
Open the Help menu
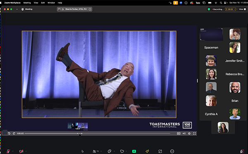pyautogui.click(x=60, y=3)
